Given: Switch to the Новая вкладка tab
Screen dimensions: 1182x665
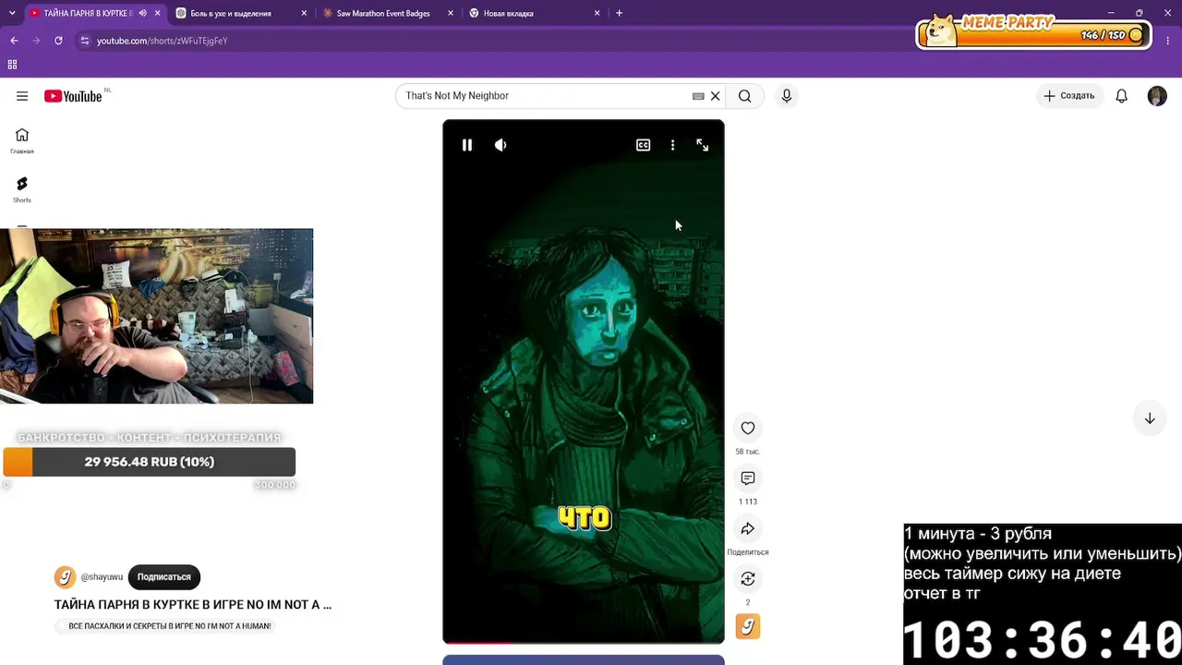Looking at the screenshot, I should (509, 13).
